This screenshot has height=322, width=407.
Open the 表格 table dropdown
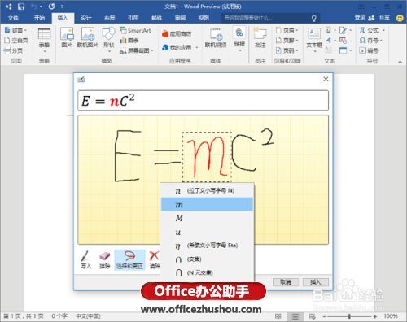click(x=44, y=40)
